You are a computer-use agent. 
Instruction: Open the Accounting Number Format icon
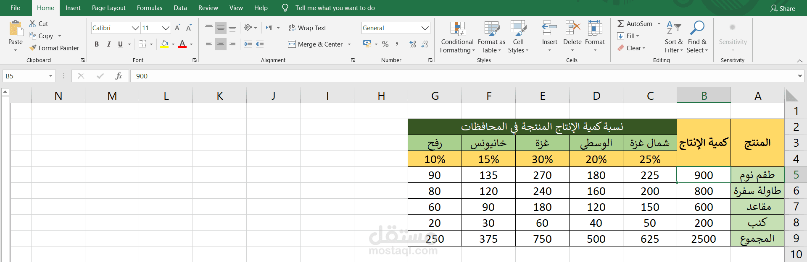(367, 44)
